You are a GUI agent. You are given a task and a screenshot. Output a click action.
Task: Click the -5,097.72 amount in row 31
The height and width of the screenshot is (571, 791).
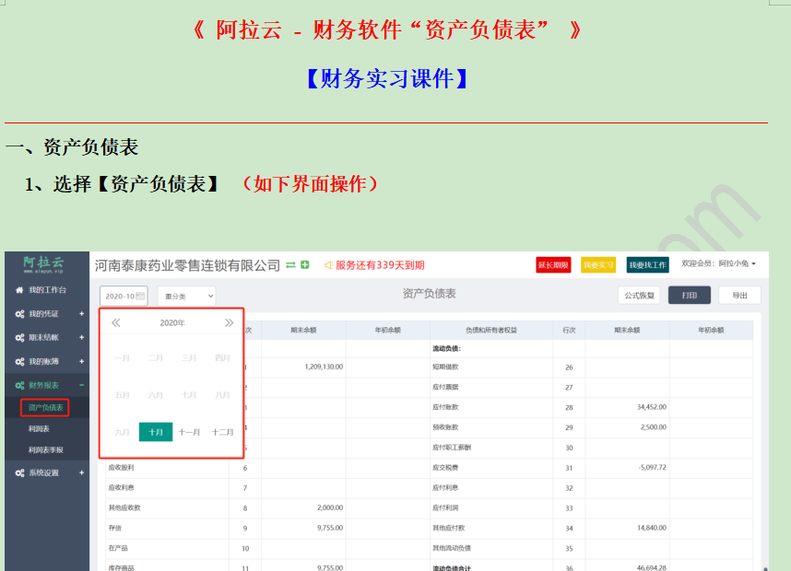pyautogui.click(x=652, y=467)
